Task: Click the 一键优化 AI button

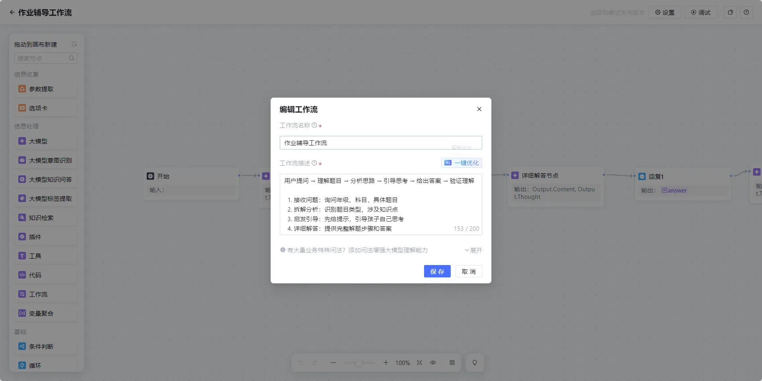Action: 462,163
